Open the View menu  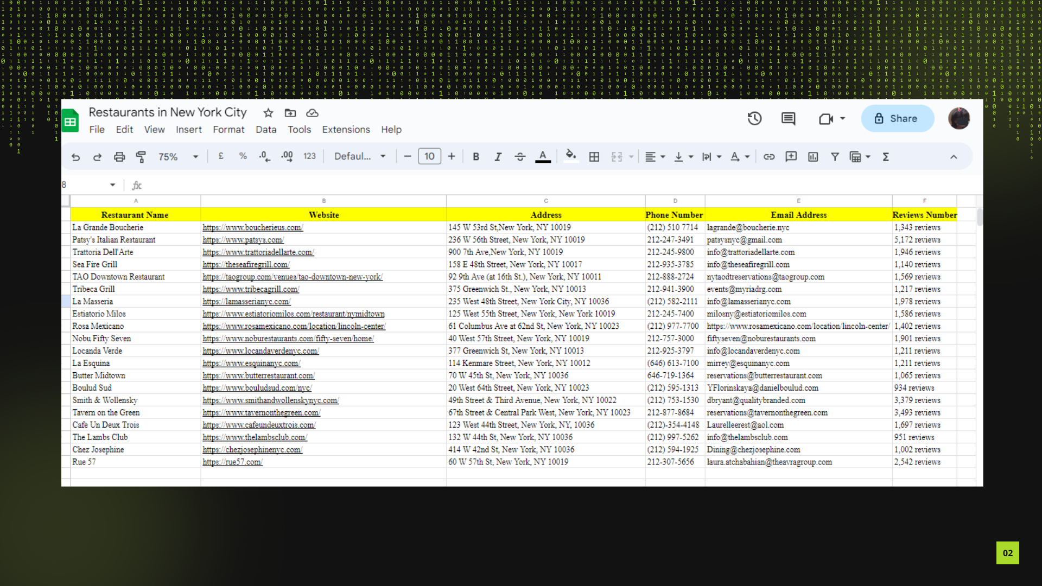coord(154,130)
